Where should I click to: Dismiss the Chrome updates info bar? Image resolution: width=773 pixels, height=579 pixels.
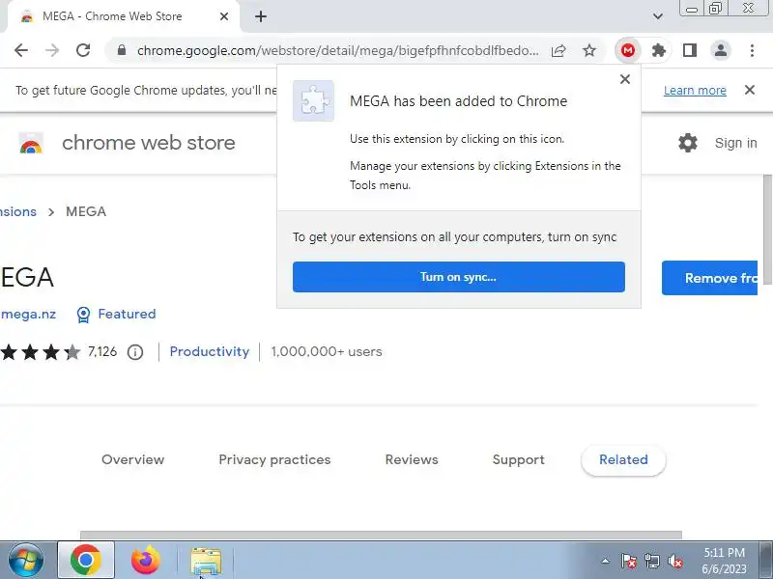pos(750,90)
